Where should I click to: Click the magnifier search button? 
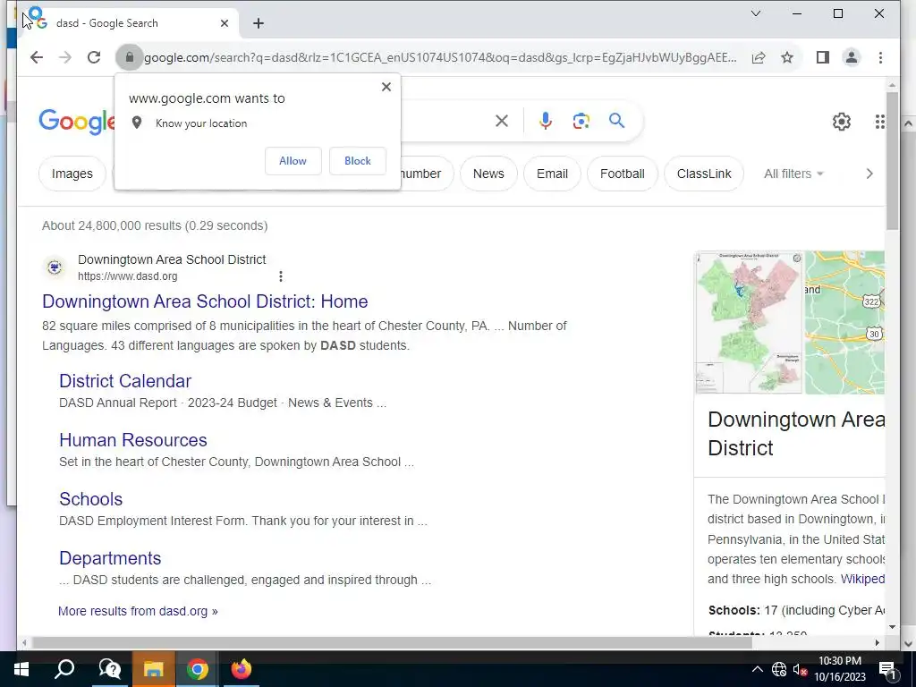[x=616, y=121]
